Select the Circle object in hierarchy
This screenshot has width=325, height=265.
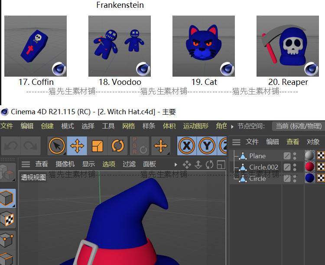257,178
